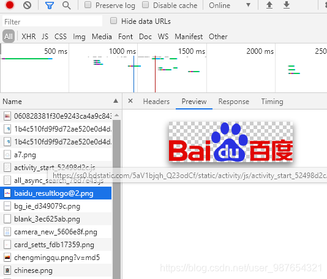
Task: Click file icon of bg_ie_d349079c.png
Action: (7, 206)
